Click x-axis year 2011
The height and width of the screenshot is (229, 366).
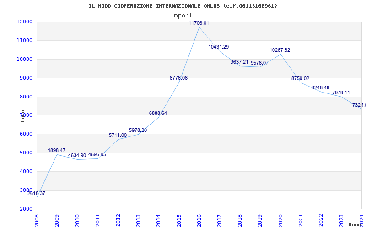click(x=98, y=220)
